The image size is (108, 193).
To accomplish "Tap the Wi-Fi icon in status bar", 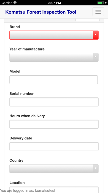I will [x=15, y=2].
